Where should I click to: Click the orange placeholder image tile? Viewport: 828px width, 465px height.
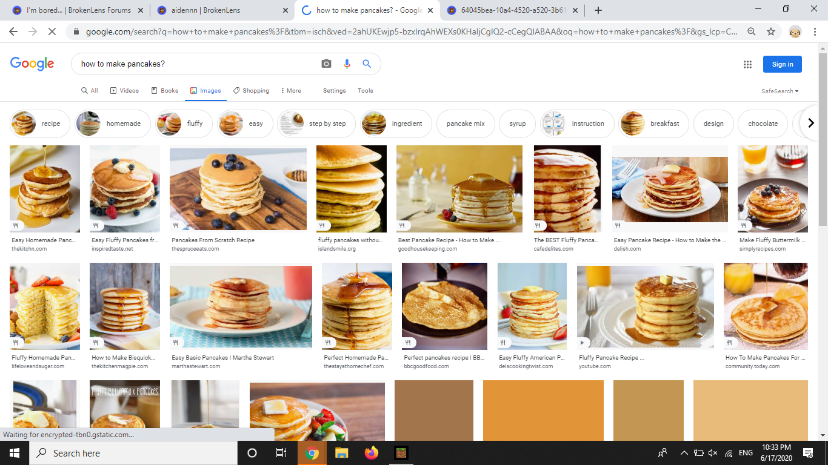pyautogui.click(x=543, y=410)
